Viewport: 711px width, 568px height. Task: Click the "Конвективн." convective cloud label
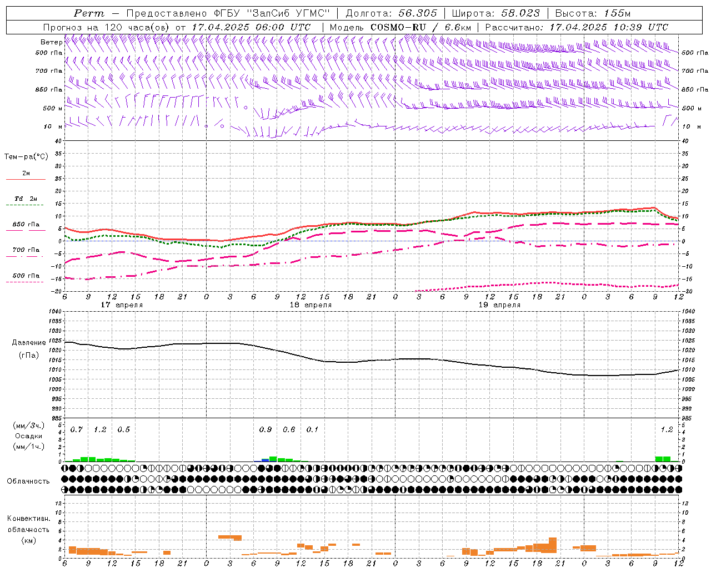pyautogui.click(x=29, y=519)
